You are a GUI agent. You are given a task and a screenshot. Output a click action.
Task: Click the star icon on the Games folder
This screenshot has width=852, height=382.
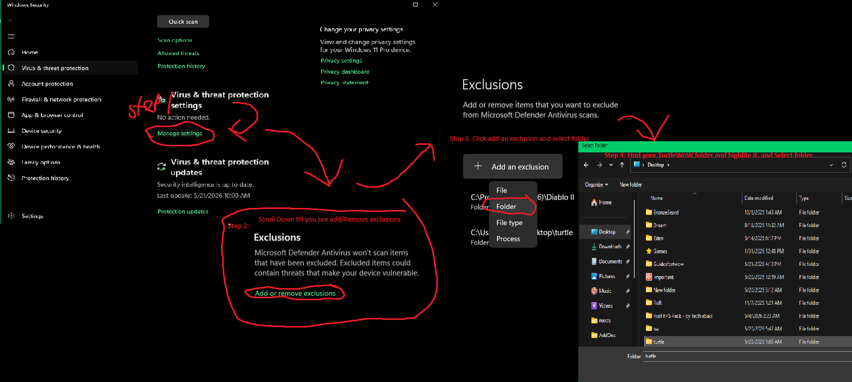(649, 251)
